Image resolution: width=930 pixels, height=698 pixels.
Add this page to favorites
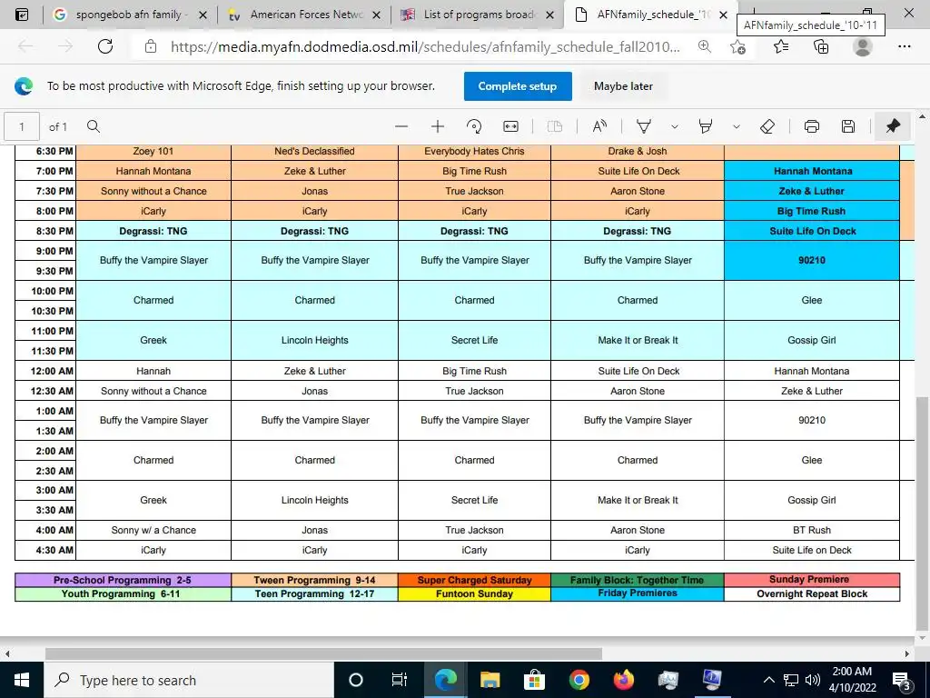click(737, 46)
